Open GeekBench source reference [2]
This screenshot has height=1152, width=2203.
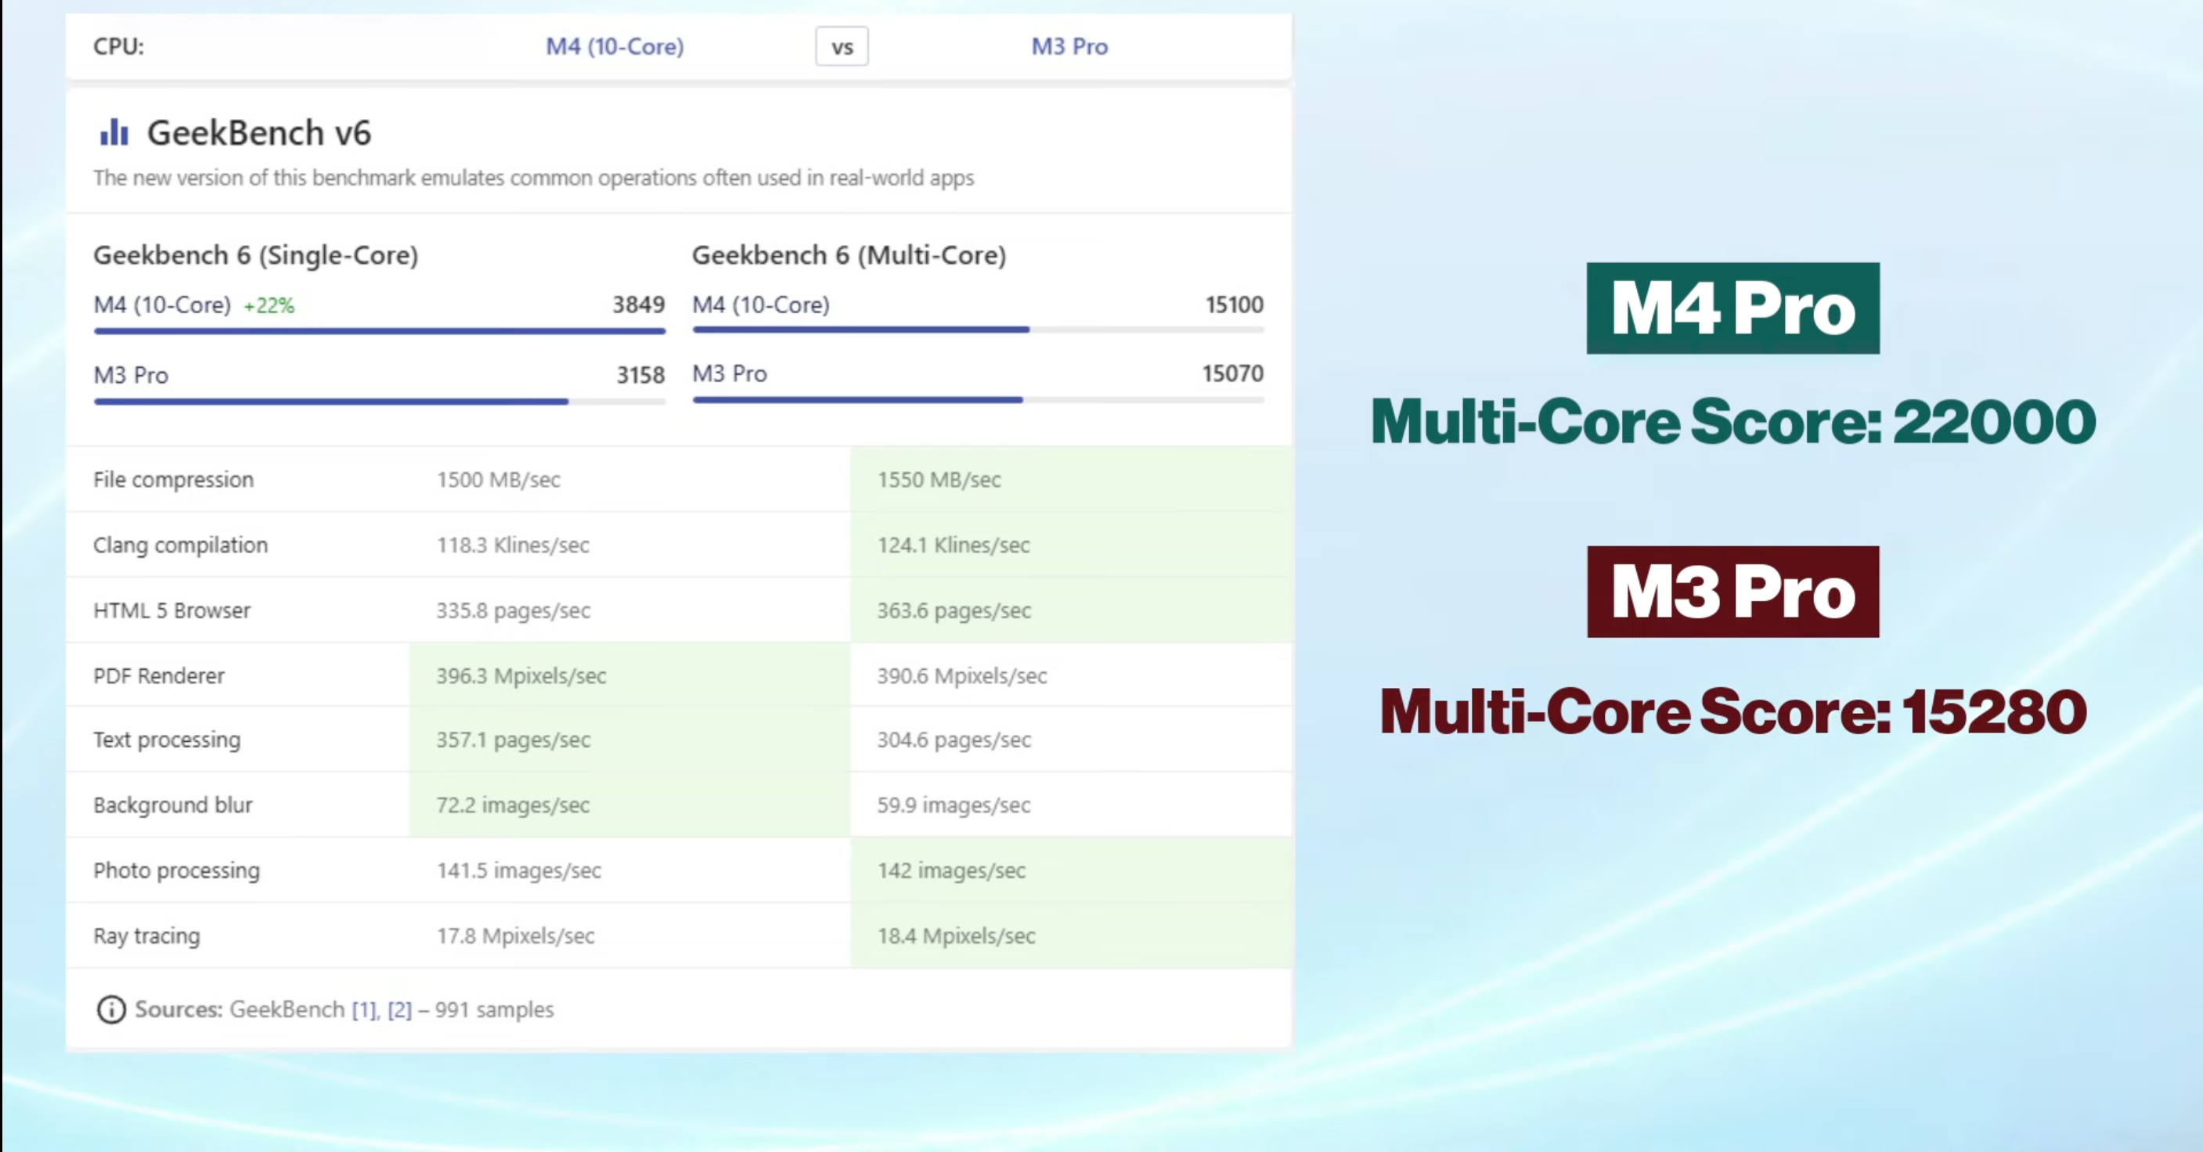click(x=399, y=1010)
